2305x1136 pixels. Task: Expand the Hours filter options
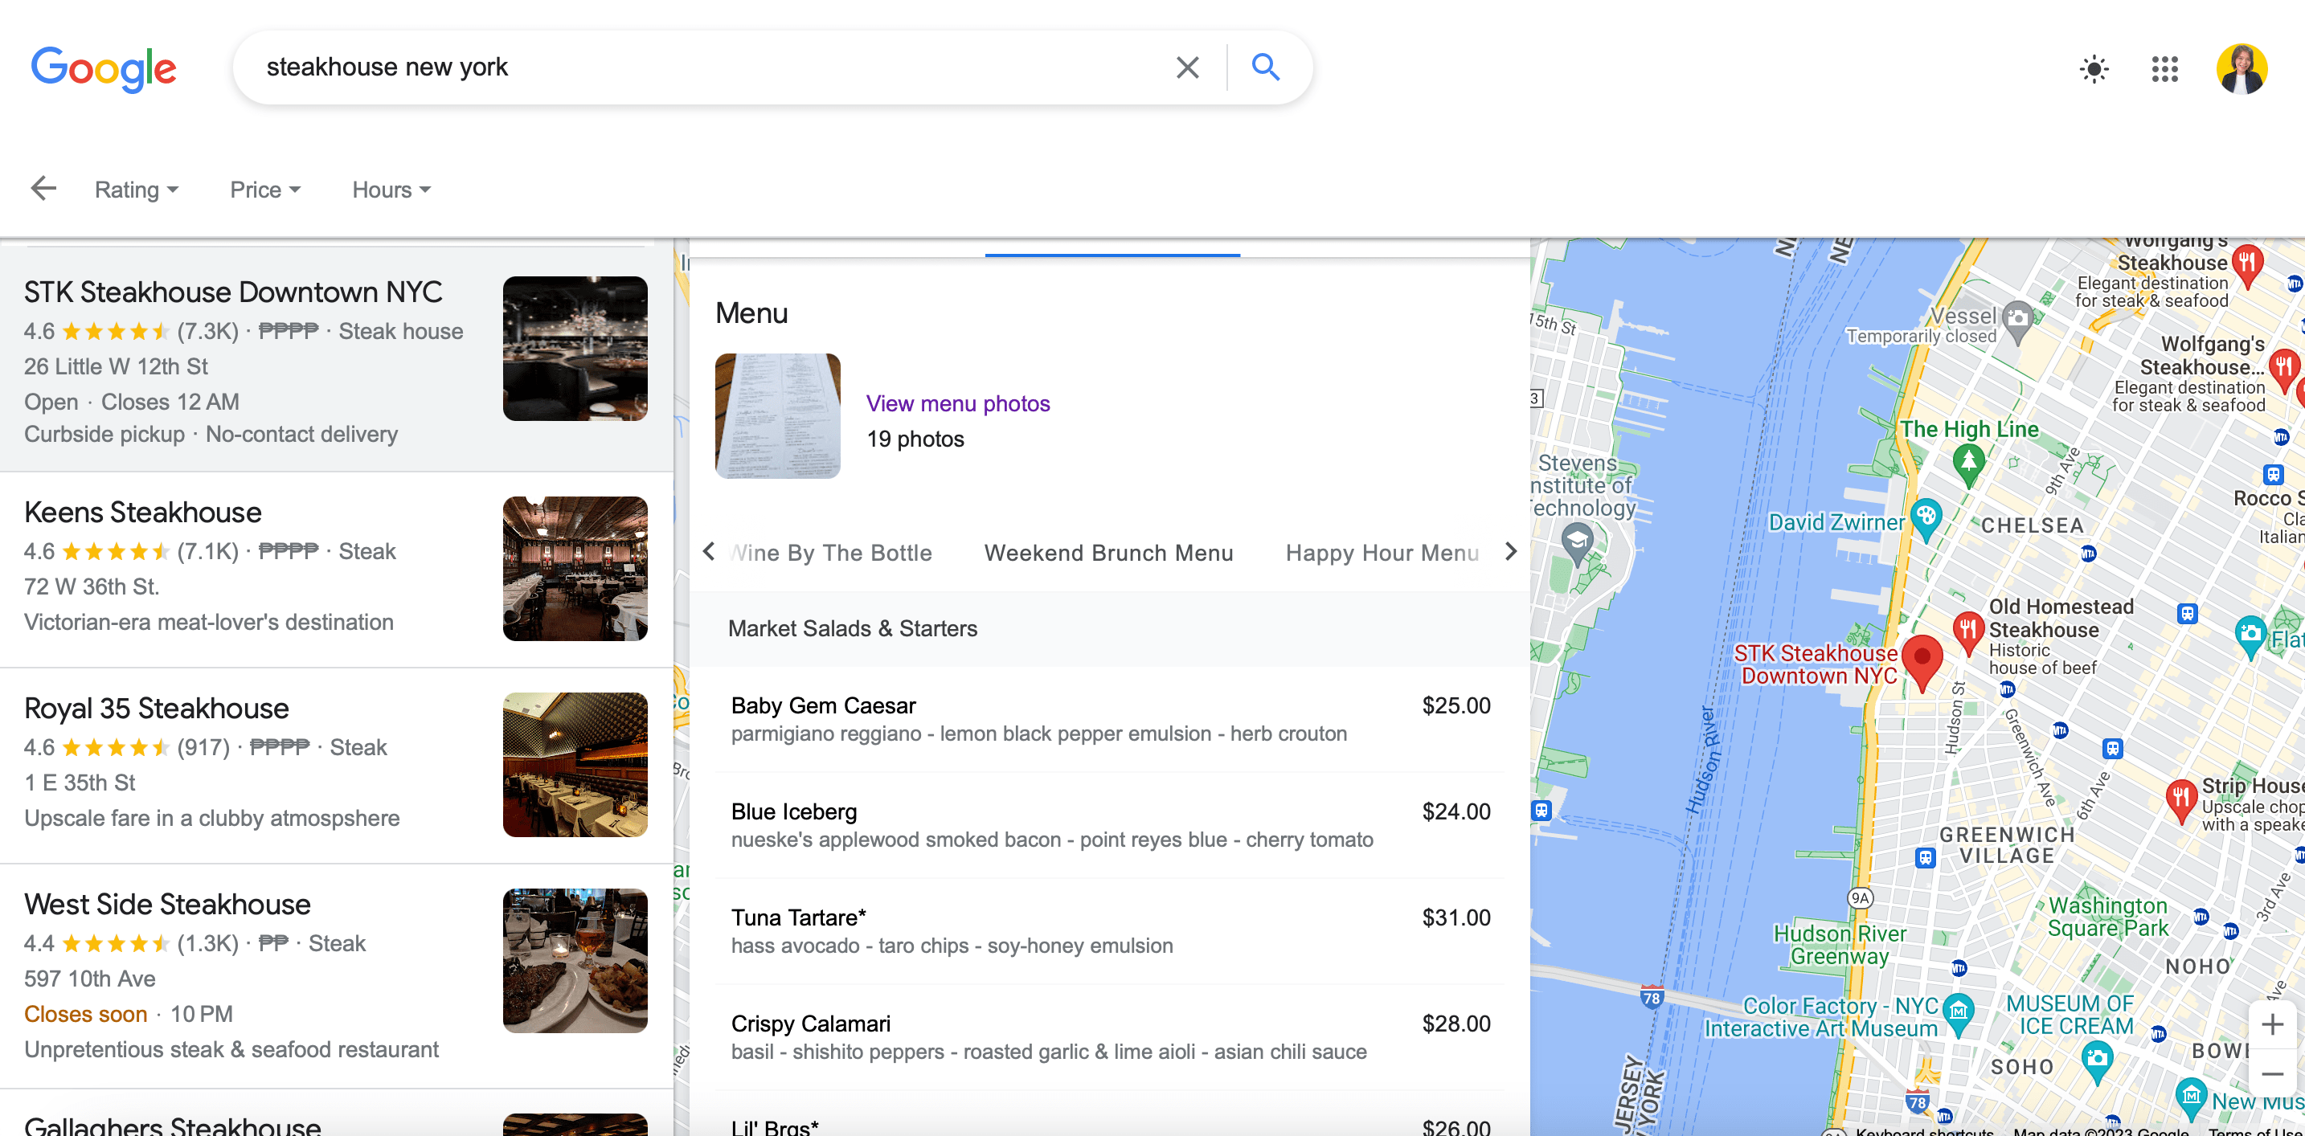(x=390, y=189)
